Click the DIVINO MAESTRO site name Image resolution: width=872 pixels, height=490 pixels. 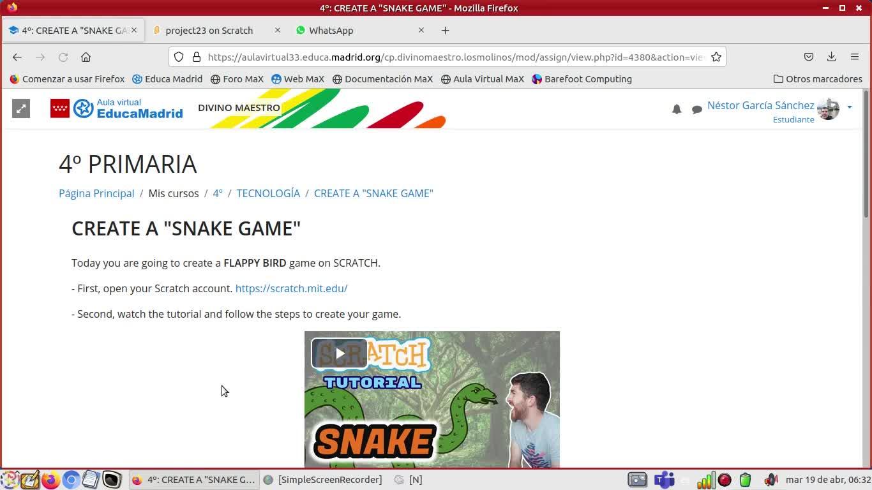(x=239, y=108)
